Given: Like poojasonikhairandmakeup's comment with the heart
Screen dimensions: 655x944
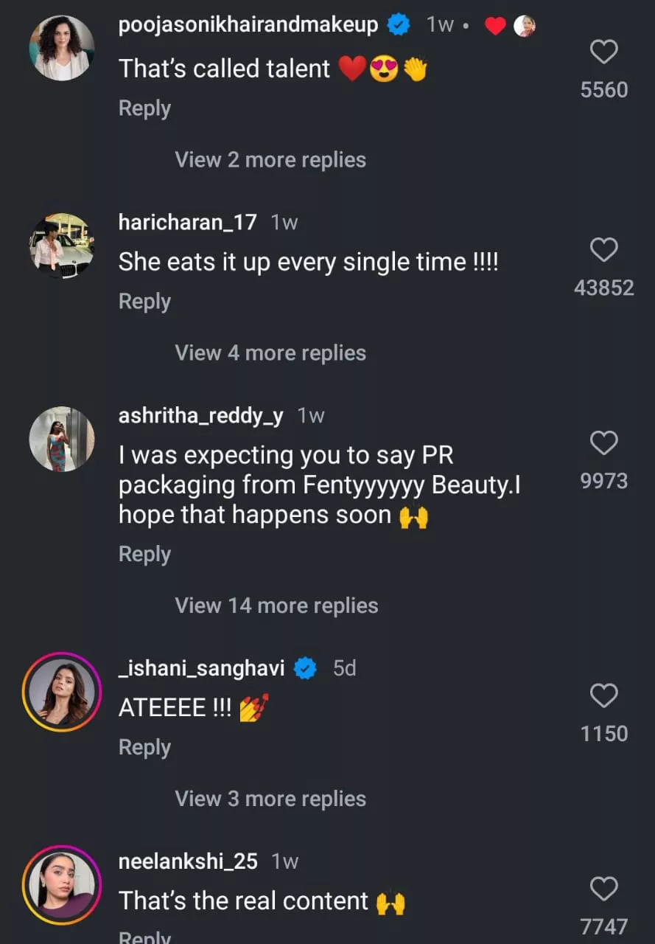Looking at the screenshot, I should pyautogui.click(x=604, y=52).
